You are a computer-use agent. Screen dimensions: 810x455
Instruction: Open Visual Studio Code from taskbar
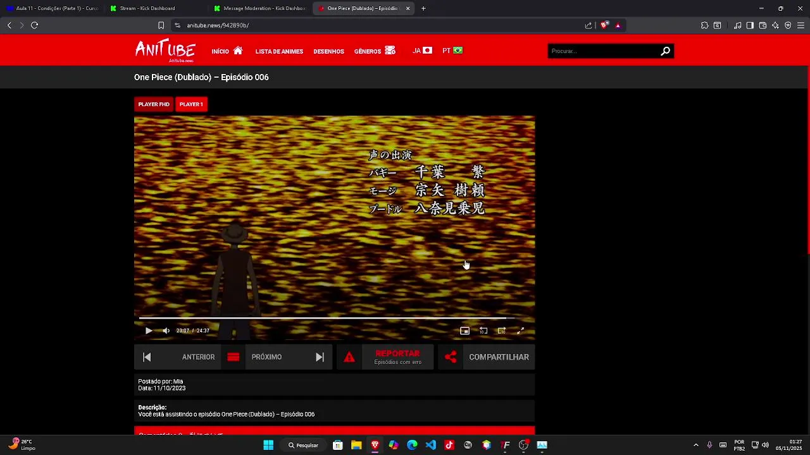(431, 445)
